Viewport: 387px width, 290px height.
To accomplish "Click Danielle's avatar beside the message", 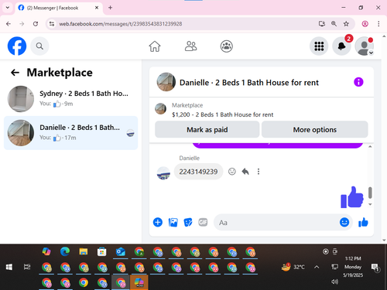I will (x=163, y=173).
